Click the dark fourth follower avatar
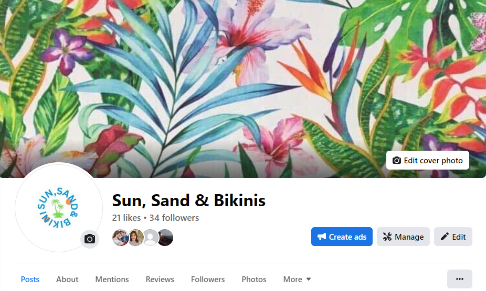The height and width of the screenshot is (291, 486). pos(165,238)
